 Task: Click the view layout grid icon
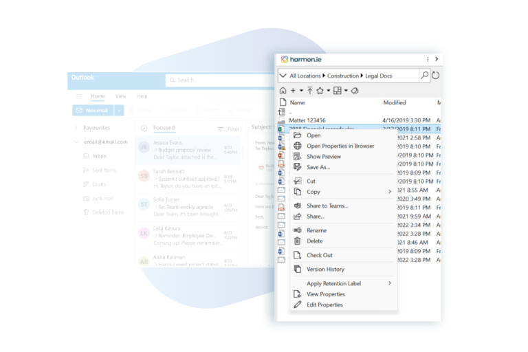point(337,91)
